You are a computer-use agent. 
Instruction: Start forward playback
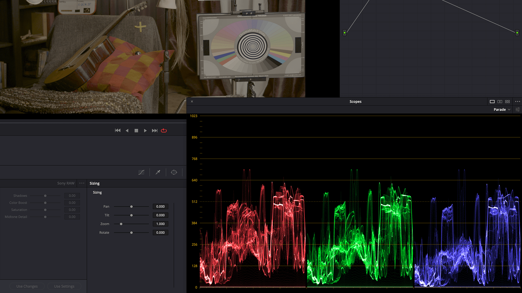click(145, 130)
